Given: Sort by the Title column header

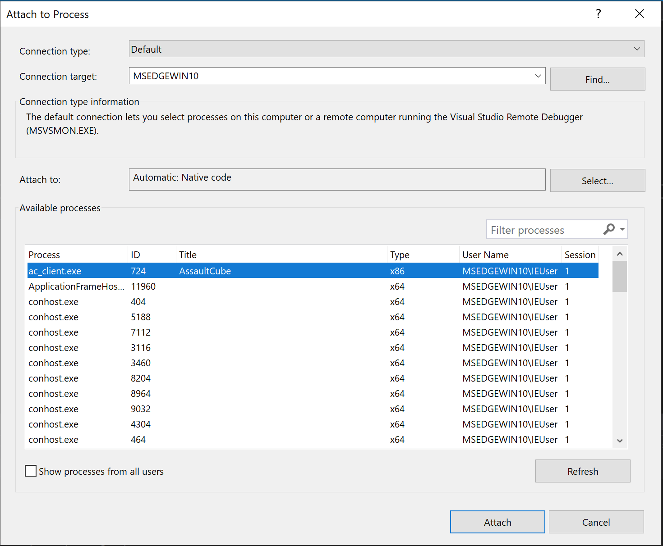Looking at the screenshot, I should 281,255.
